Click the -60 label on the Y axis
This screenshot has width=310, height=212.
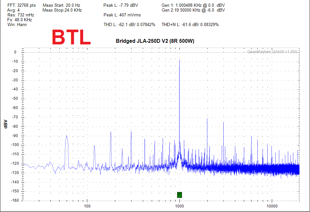15,108
